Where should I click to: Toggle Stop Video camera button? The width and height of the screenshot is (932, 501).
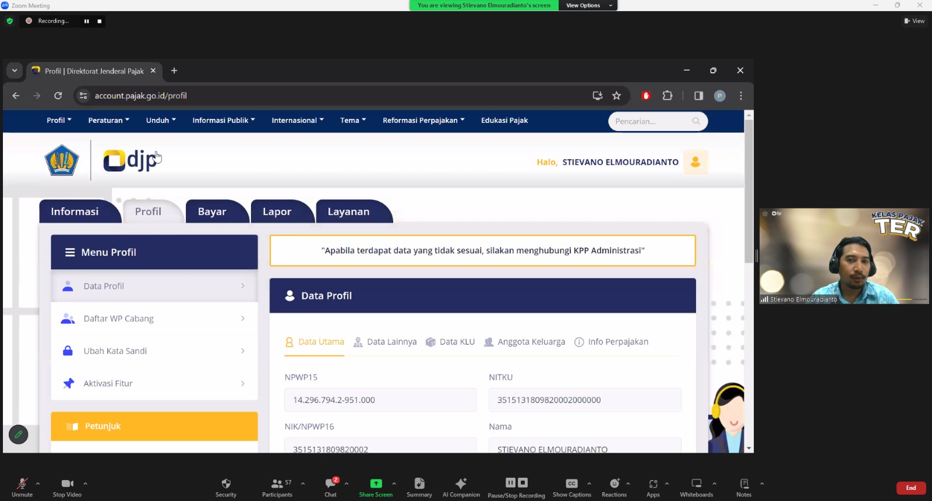click(67, 486)
